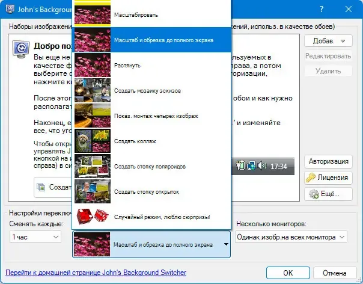Choose 'Создать стопку открыток' mode
The height and width of the screenshot is (284, 363).
(151, 191)
